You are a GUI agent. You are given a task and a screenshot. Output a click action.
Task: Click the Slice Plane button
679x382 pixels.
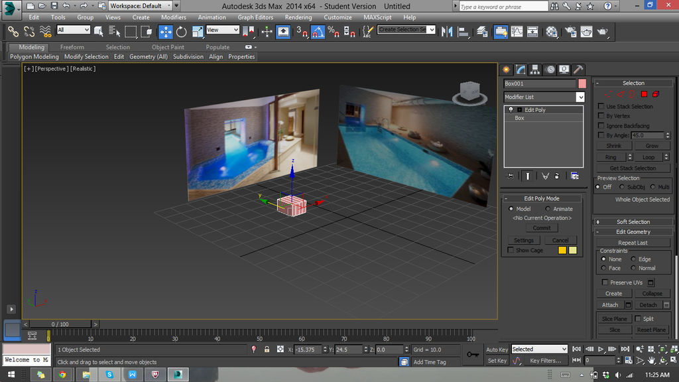pyautogui.click(x=614, y=319)
